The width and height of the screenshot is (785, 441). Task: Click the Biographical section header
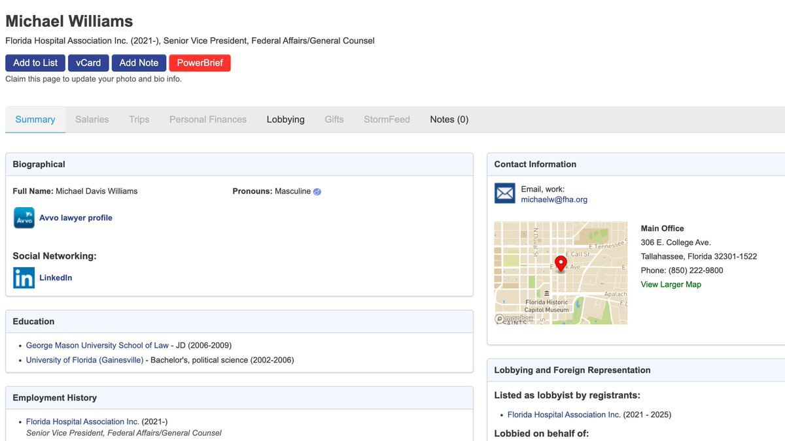(x=239, y=165)
